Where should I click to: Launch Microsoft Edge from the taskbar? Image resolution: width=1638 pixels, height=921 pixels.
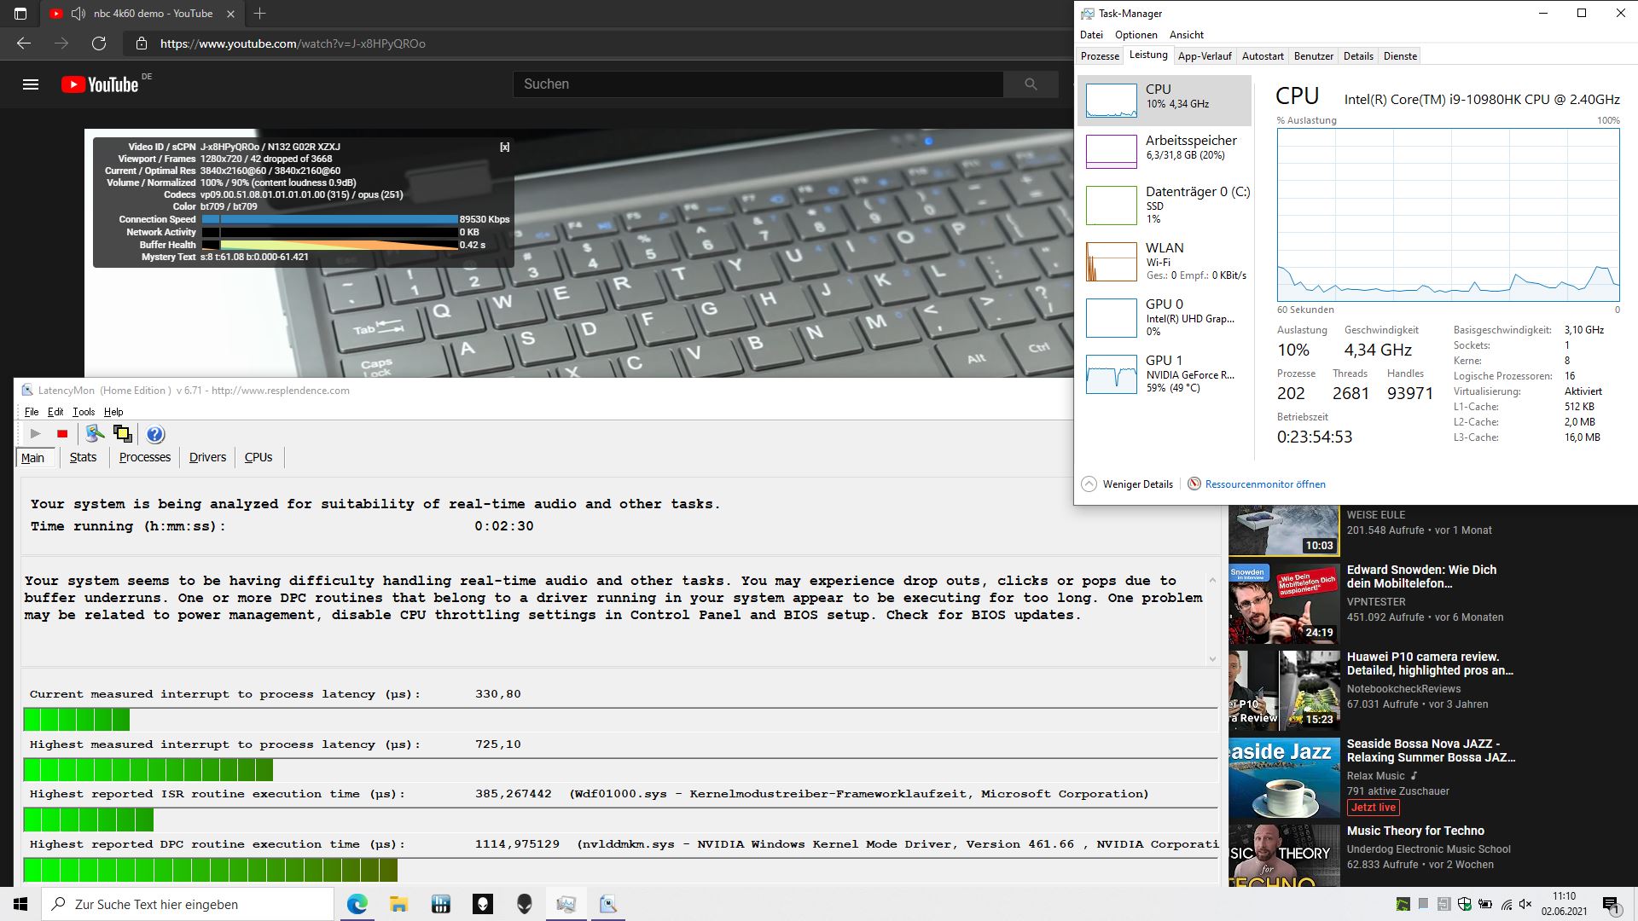tap(357, 904)
